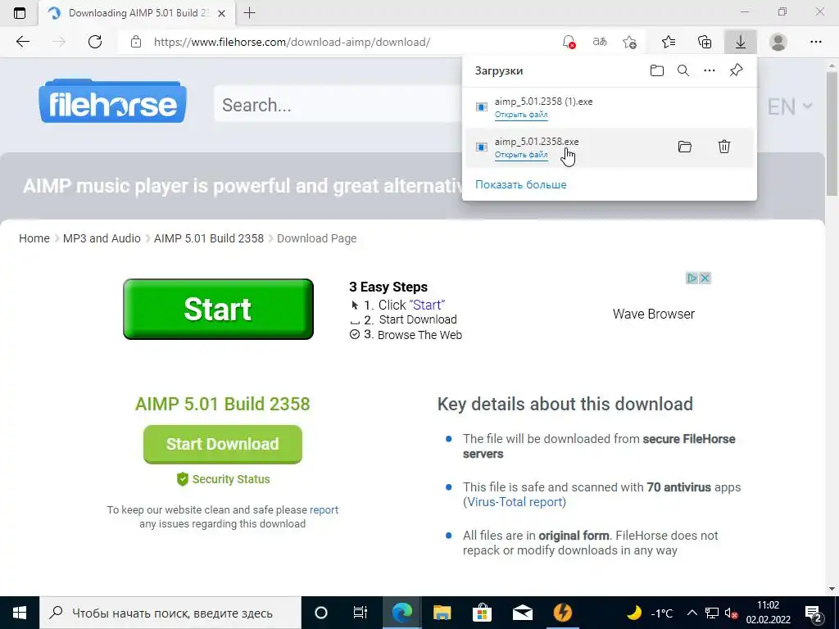Image resolution: width=839 pixels, height=629 pixels.
Task: Open the weather widget showing -1°C
Action: [650, 613]
